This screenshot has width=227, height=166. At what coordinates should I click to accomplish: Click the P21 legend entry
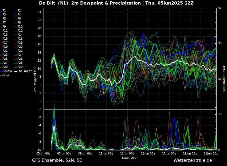coord(4,51)
